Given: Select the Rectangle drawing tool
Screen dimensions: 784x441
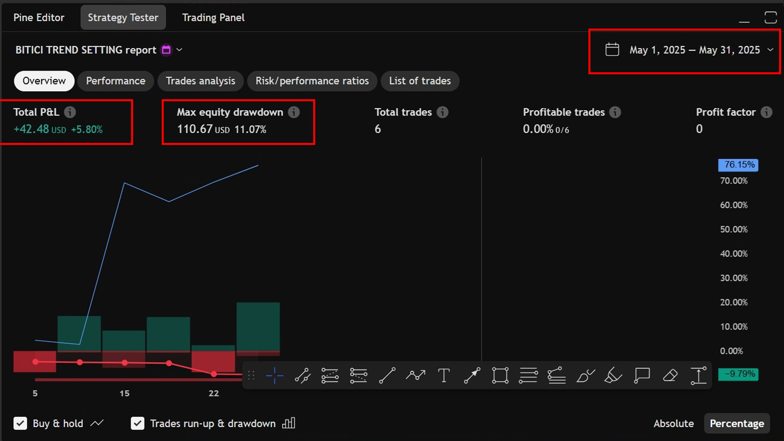Looking at the screenshot, I should click(x=500, y=376).
